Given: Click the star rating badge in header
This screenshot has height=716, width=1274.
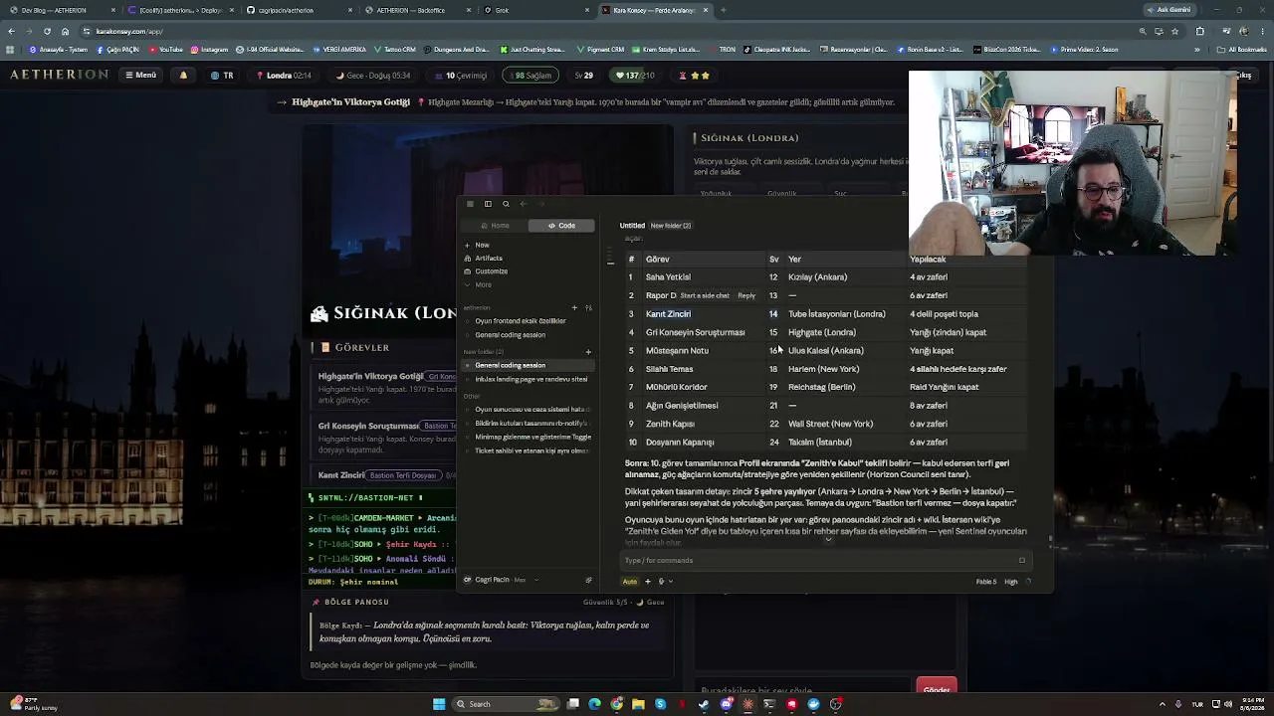Looking at the screenshot, I should (695, 75).
